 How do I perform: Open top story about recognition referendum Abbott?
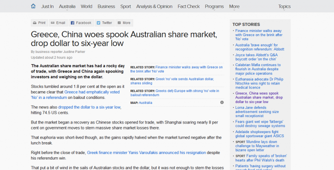pos(260,47)
